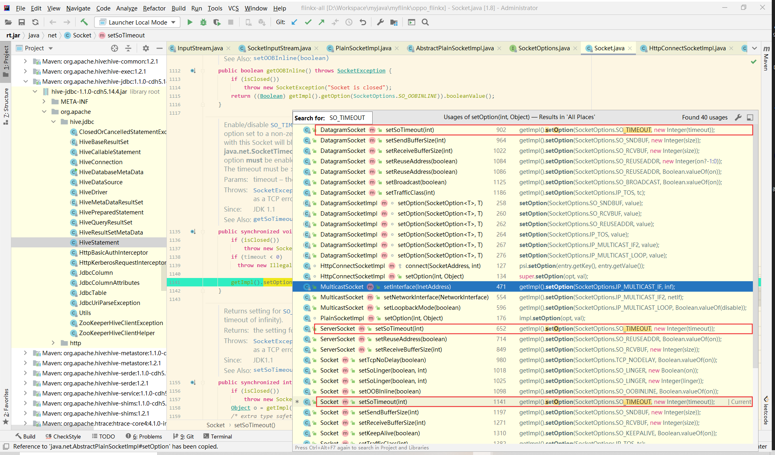Open the Navigate menu

click(x=78, y=8)
